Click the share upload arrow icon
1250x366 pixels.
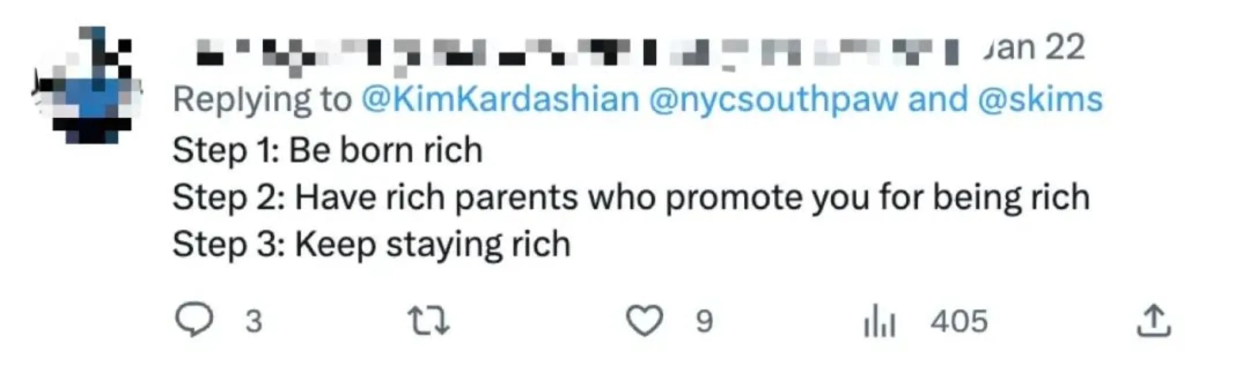[x=1154, y=321]
